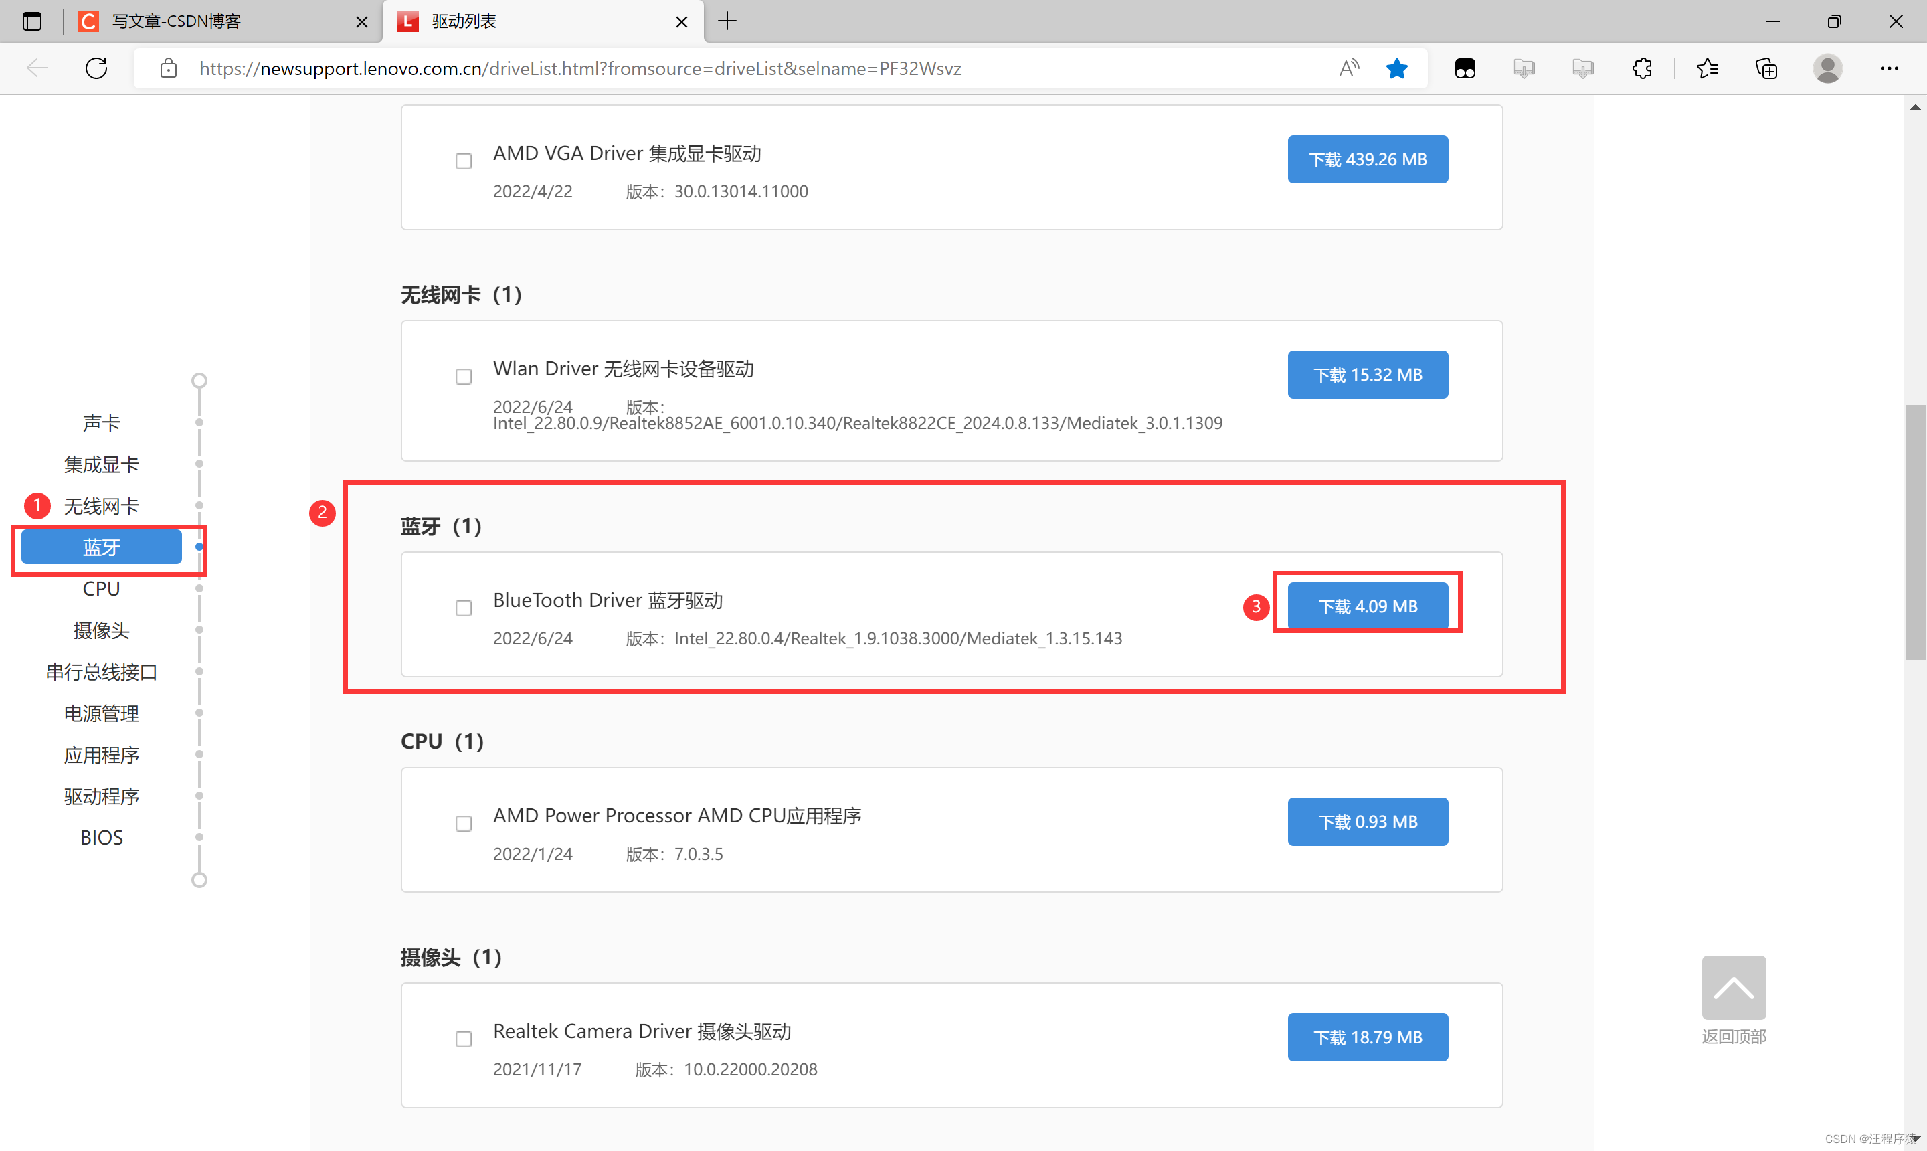Jump to BIOS in the sidebar navigation
The height and width of the screenshot is (1151, 1927).
102,838
